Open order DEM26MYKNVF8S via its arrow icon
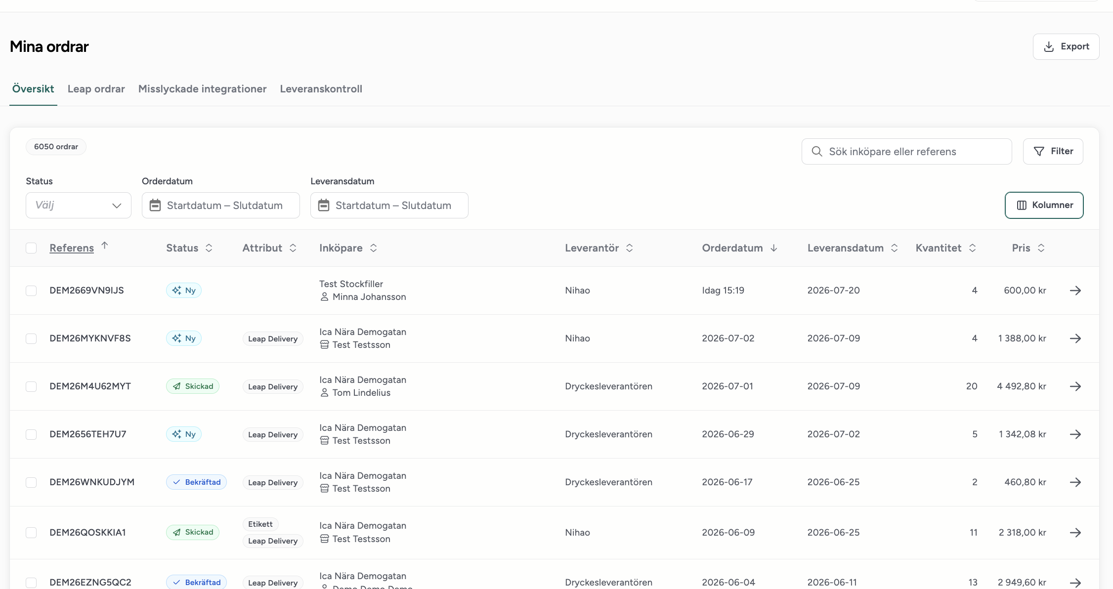 pyautogui.click(x=1075, y=338)
